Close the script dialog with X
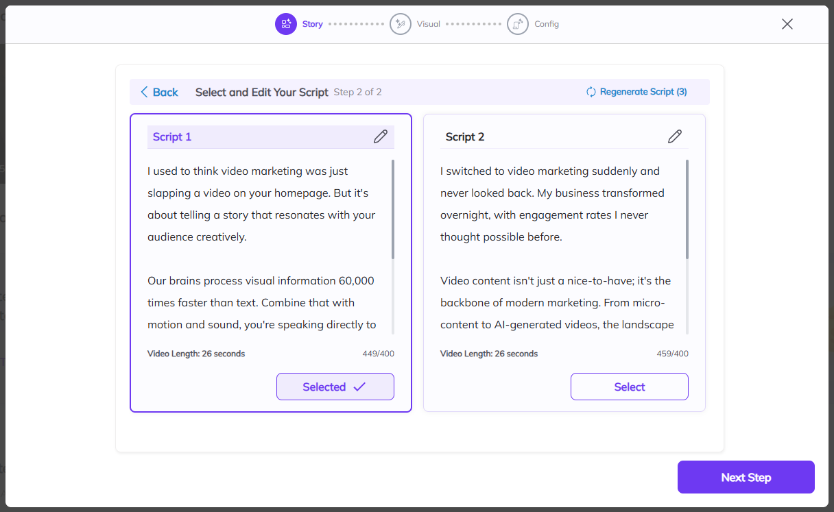This screenshot has height=512, width=834. pos(787,24)
